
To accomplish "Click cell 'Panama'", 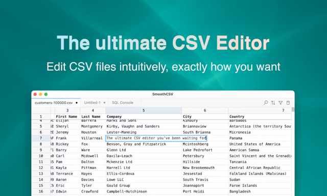I will tap(260, 138).
